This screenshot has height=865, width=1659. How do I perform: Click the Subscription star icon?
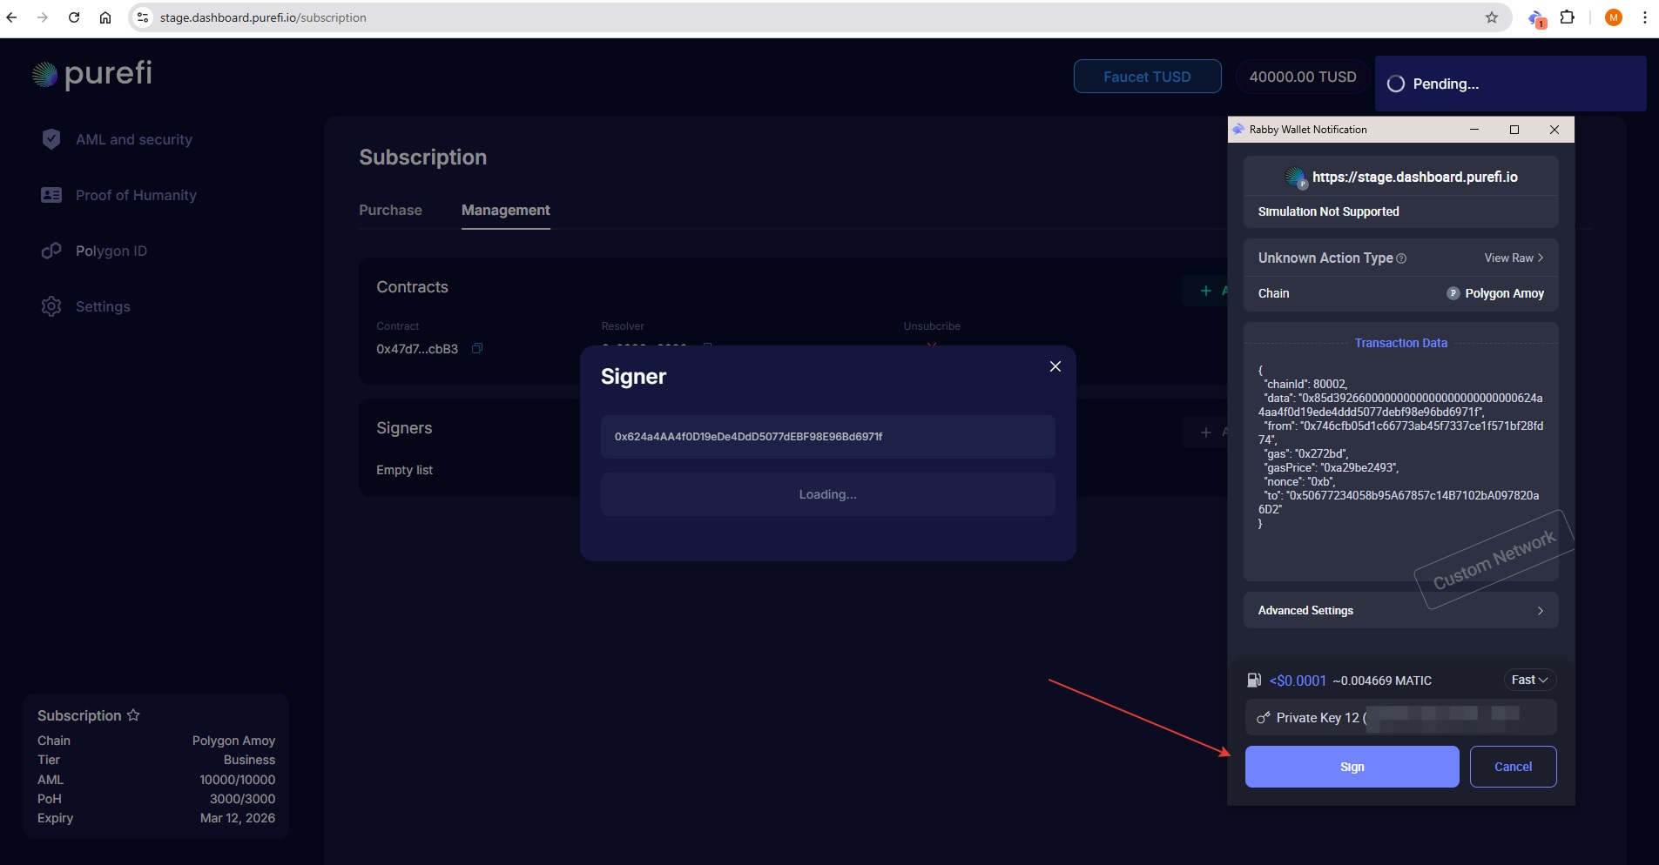[x=133, y=715]
